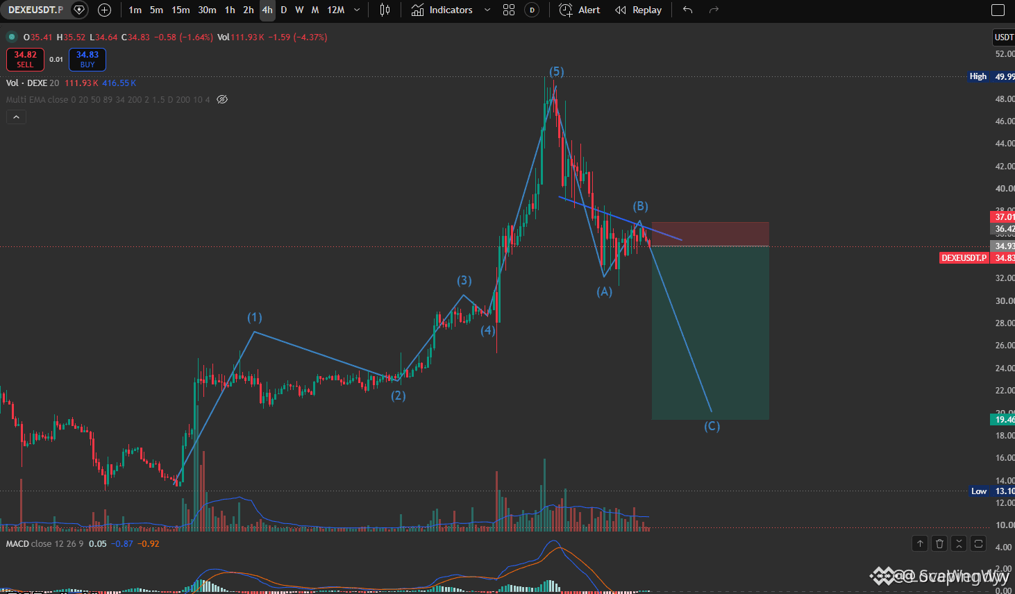Click the green 19.46 target price label
Image resolution: width=1015 pixels, height=594 pixels.
(x=1003, y=419)
